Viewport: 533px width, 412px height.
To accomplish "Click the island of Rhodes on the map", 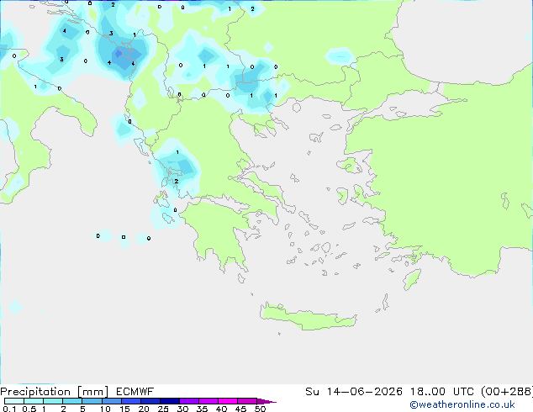I will (x=412, y=279).
